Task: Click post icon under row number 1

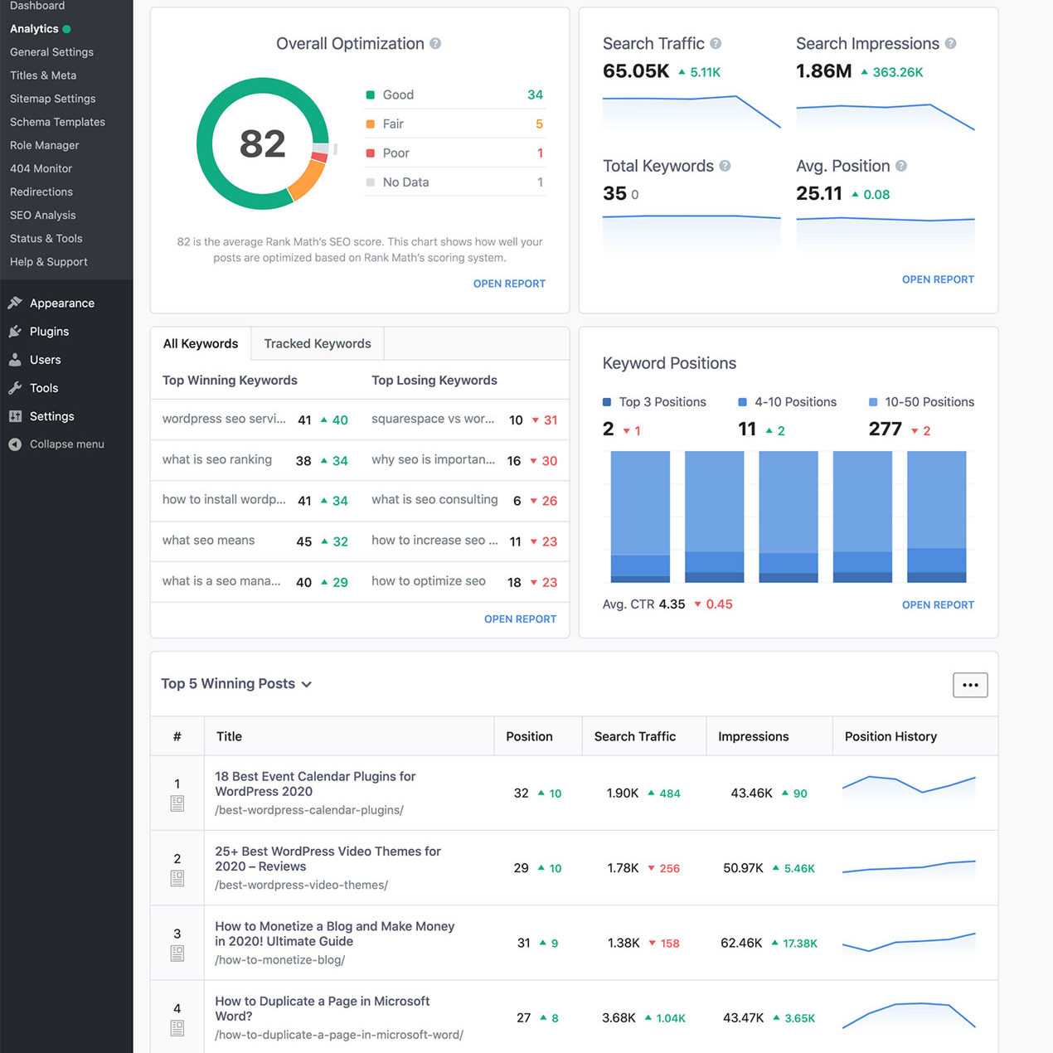Action: [x=177, y=803]
